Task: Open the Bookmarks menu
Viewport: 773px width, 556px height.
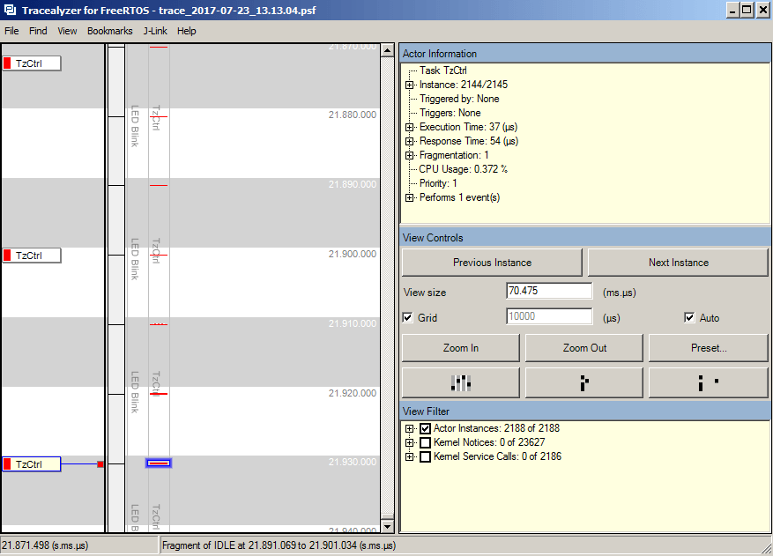Action: click(110, 31)
